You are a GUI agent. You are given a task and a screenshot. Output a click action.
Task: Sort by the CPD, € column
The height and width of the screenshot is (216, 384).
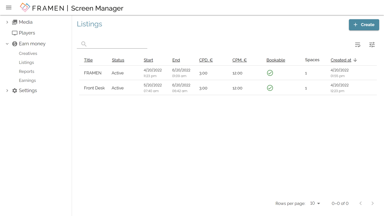tap(206, 60)
